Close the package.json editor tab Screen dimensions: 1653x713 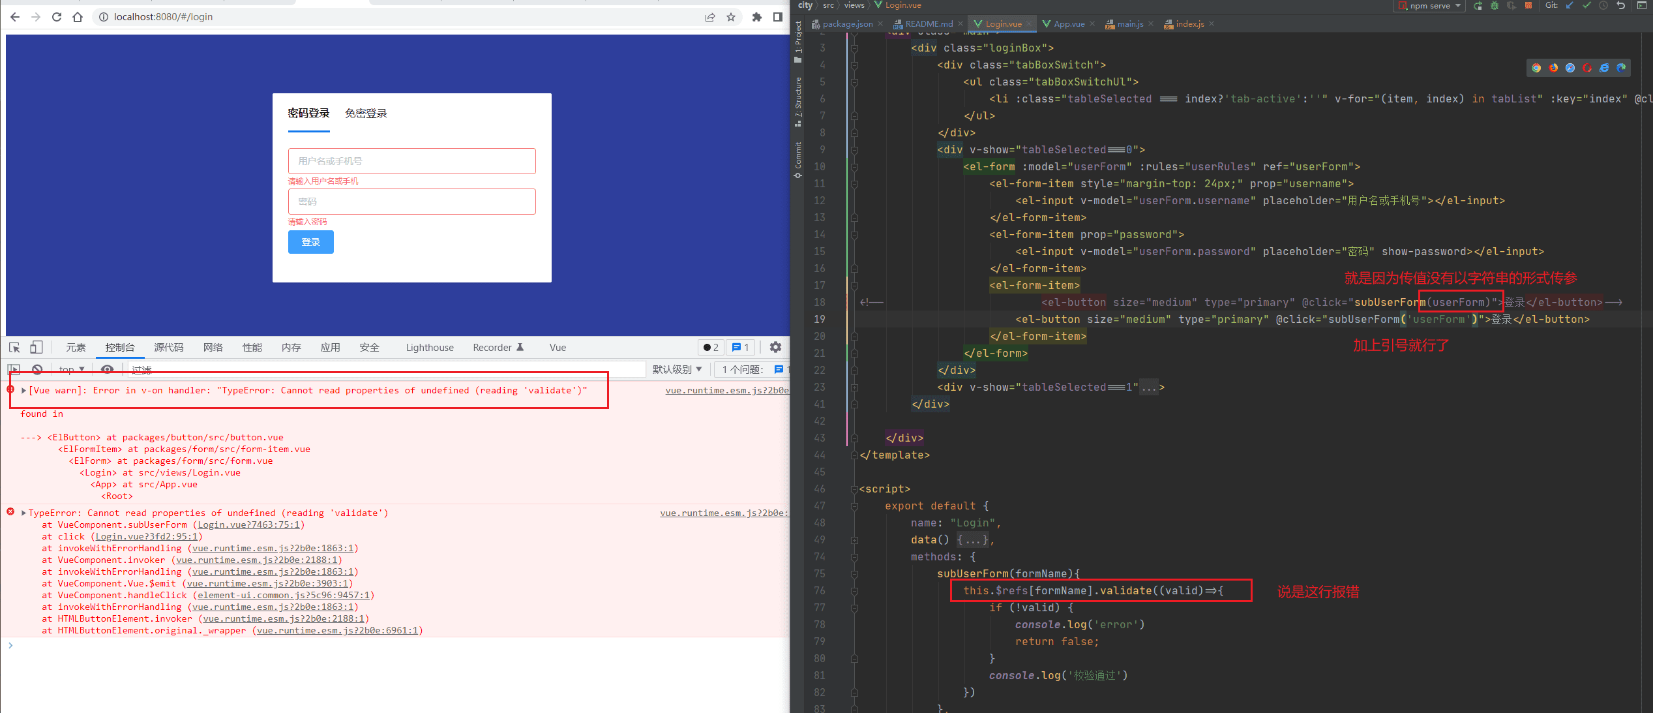click(x=880, y=24)
